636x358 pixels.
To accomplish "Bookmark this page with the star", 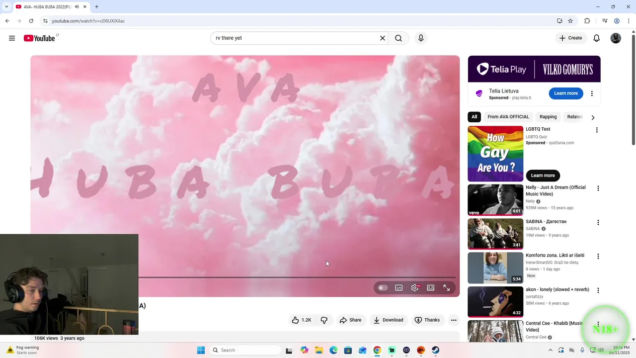I will 570,21.
